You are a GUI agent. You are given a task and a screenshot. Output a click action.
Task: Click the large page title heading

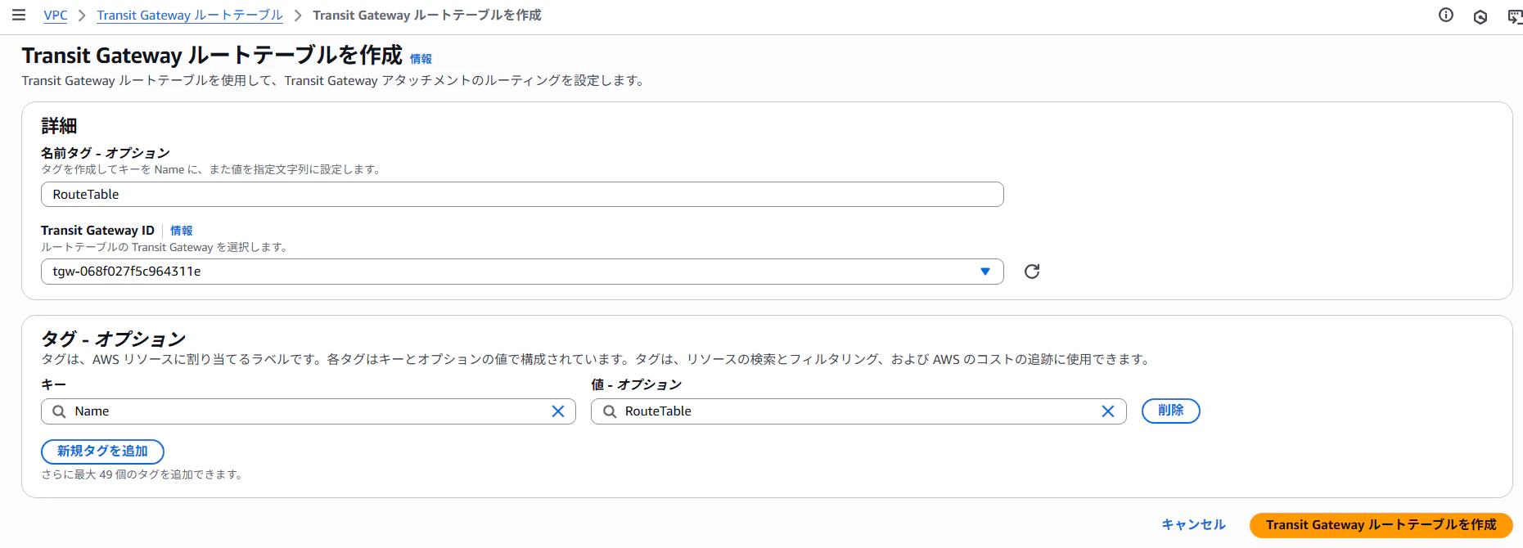point(212,55)
